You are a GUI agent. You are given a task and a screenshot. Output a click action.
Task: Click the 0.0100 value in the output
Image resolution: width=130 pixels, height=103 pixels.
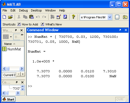[87, 76]
